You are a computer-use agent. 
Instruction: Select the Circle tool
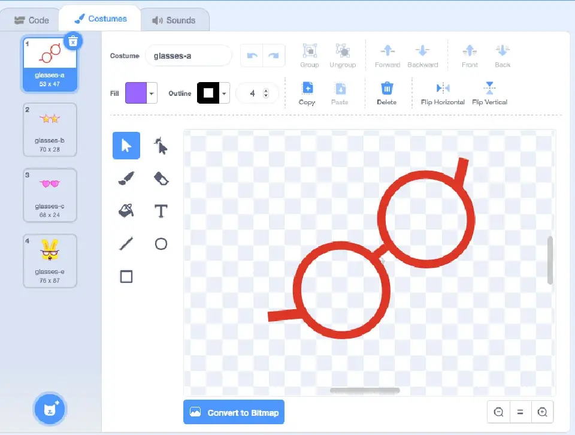coord(161,244)
